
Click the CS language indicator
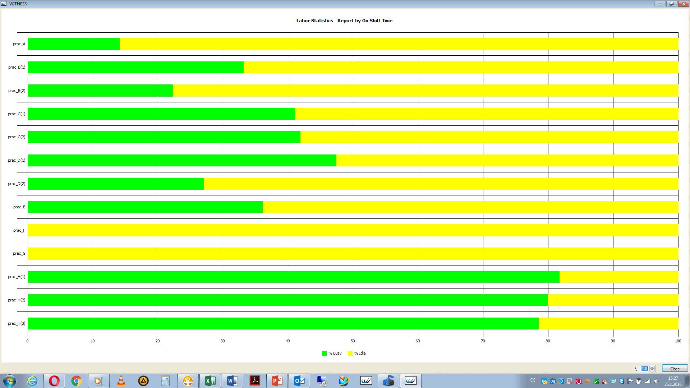533,380
